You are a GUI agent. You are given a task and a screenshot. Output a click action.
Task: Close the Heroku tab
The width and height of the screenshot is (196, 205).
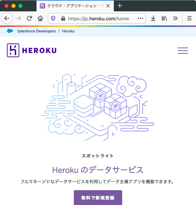(108, 6)
